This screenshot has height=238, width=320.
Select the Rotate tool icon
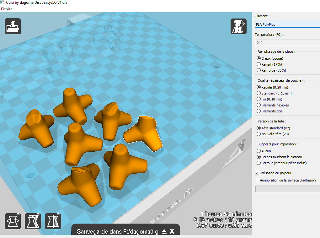(13, 221)
